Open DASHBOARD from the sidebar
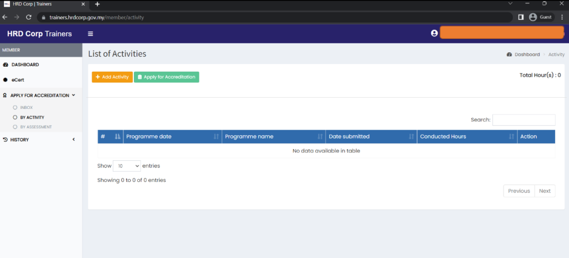Viewport: 569px width, 258px height. [24, 65]
